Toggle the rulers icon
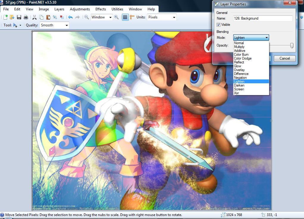This screenshot has width=304, height=219. coord(132,17)
